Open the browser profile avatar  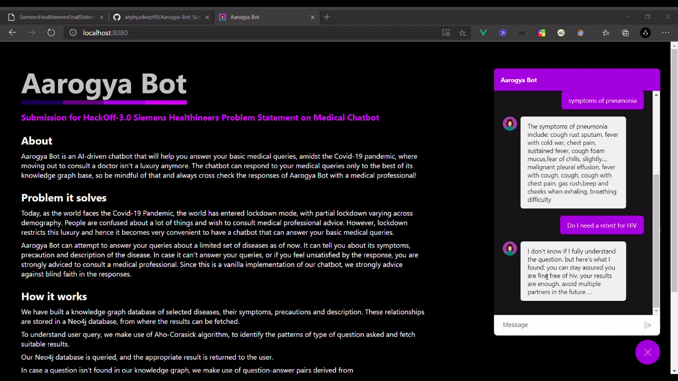pos(645,33)
